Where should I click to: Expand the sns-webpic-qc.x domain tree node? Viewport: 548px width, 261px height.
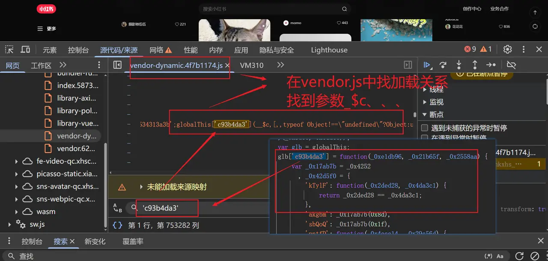point(17,199)
